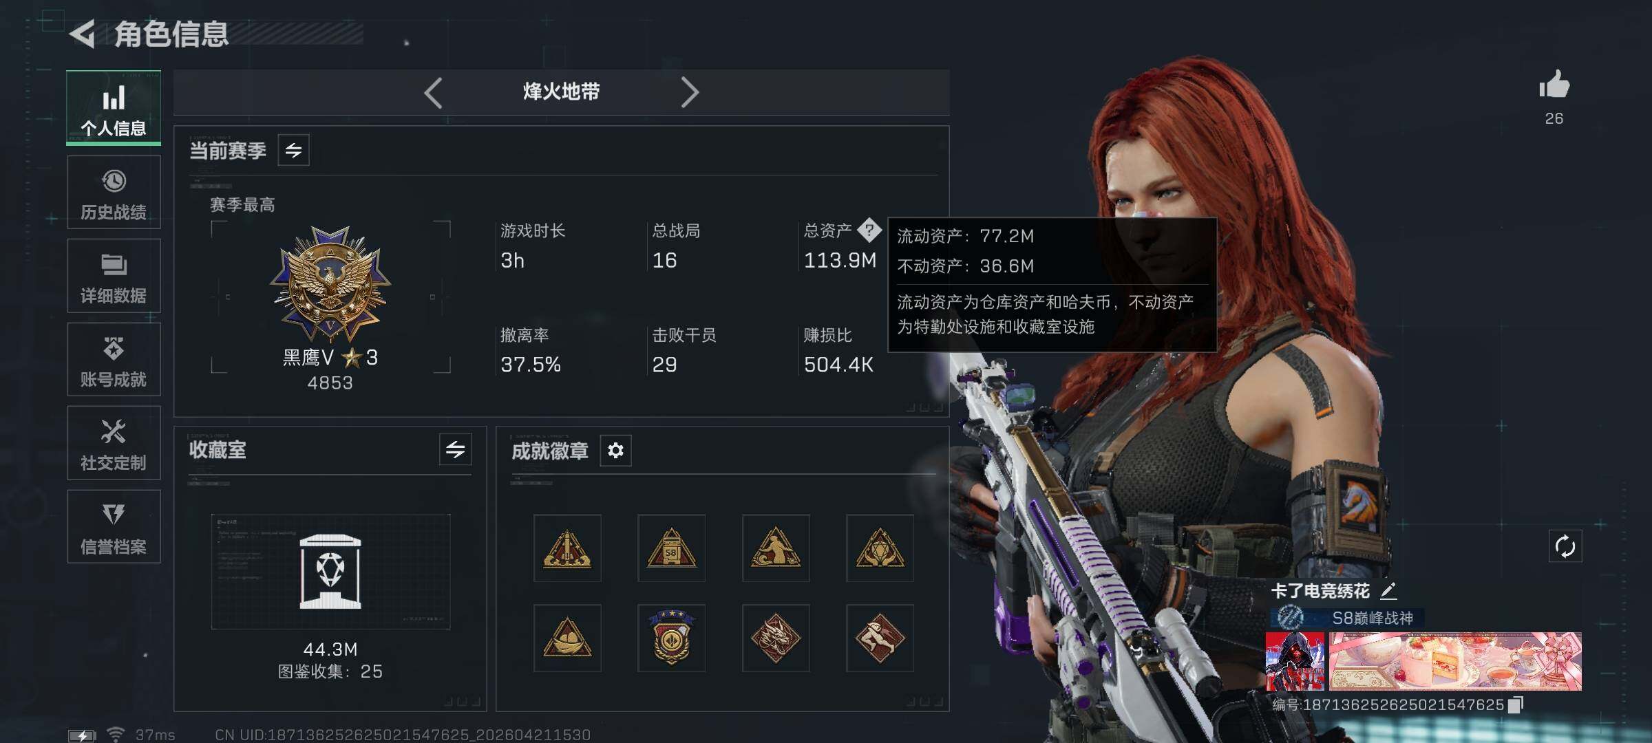Click the refresh character model icon
The width and height of the screenshot is (1652, 743).
point(1565,546)
